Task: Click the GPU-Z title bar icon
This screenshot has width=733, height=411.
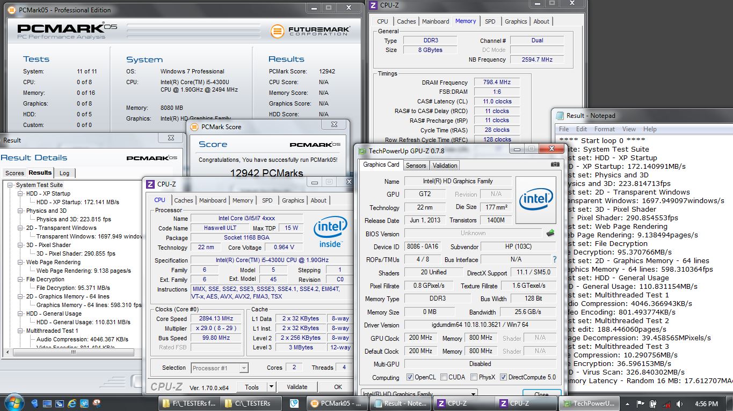Action: pyautogui.click(x=363, y=151)
